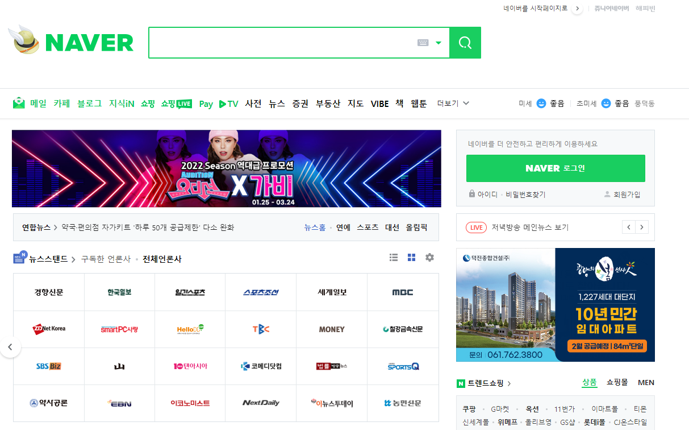The image size is (689, 430).
Task: Click the green search magnifier button
Action: 465,43
